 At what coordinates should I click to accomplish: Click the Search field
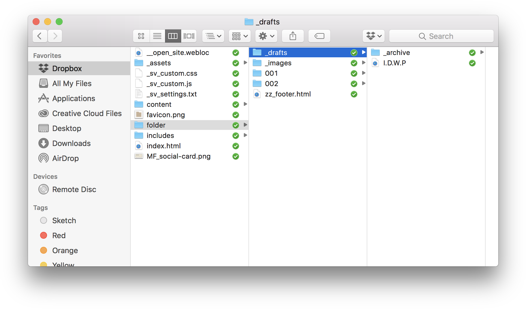click(x=441, y=36)
